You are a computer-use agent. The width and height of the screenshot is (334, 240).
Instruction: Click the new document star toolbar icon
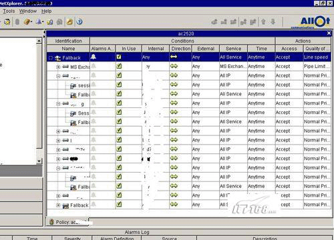(x=7, y=22)
